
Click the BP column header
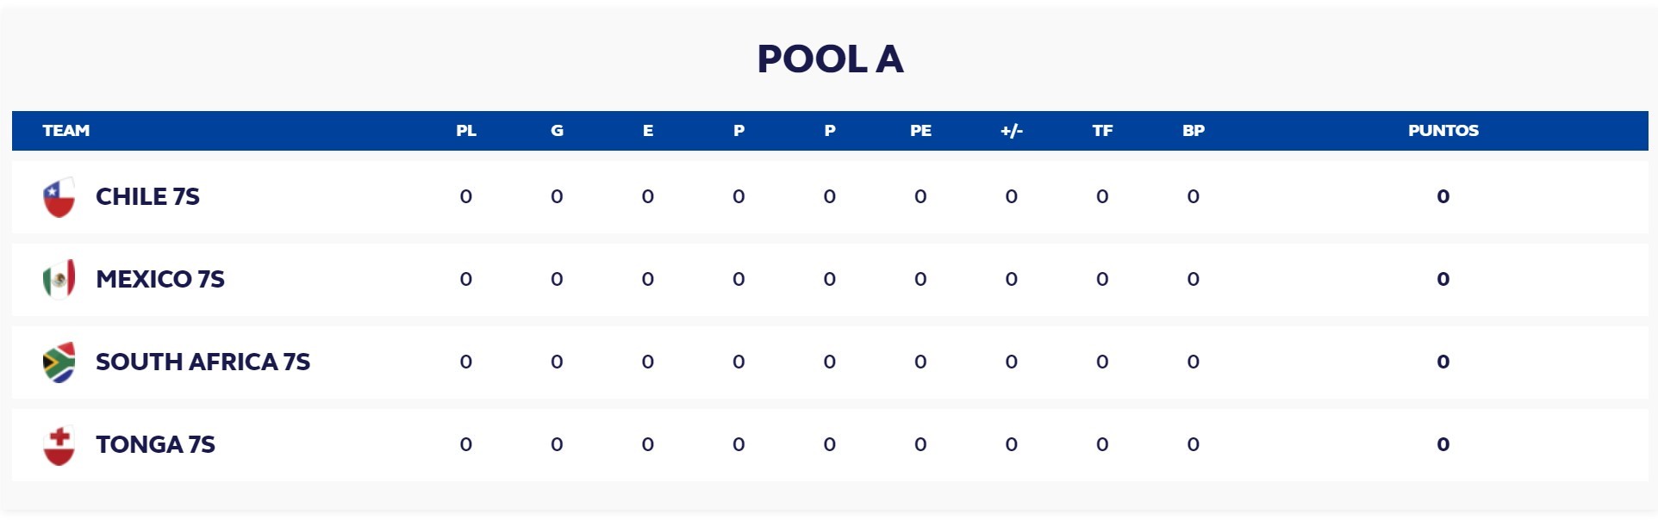click(1194, 131)
